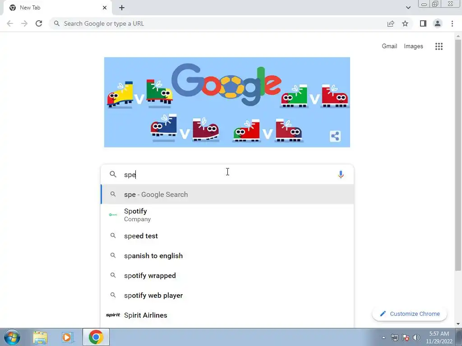Viewport: 462px width, 346px height.
Task: Select the Spotify Company suggestion
Action: pyautogui.click(x=227, y=215)
